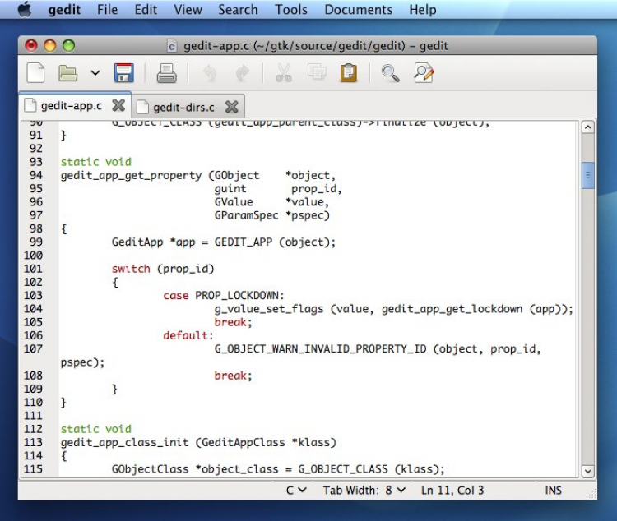617x521 pixels.
Task: Open the Tools menu
Action: click(290, 9)
